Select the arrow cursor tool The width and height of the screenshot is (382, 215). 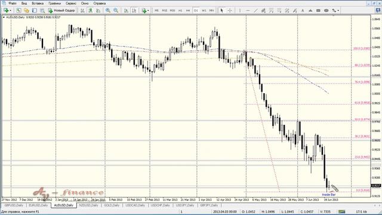[x=221, y=11]
